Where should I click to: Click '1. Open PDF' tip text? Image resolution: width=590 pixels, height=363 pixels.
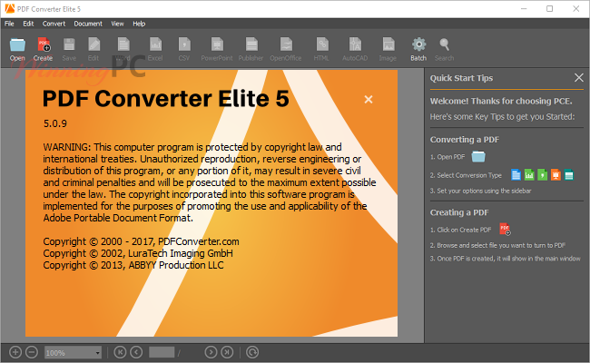click(x=447, y=157)
